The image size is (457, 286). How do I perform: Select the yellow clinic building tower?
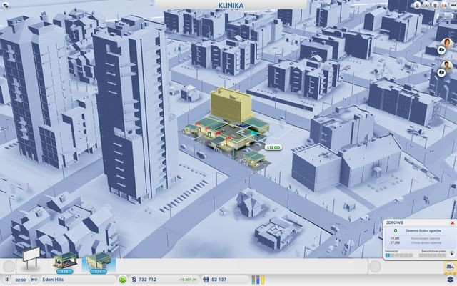tap(230, 104)
